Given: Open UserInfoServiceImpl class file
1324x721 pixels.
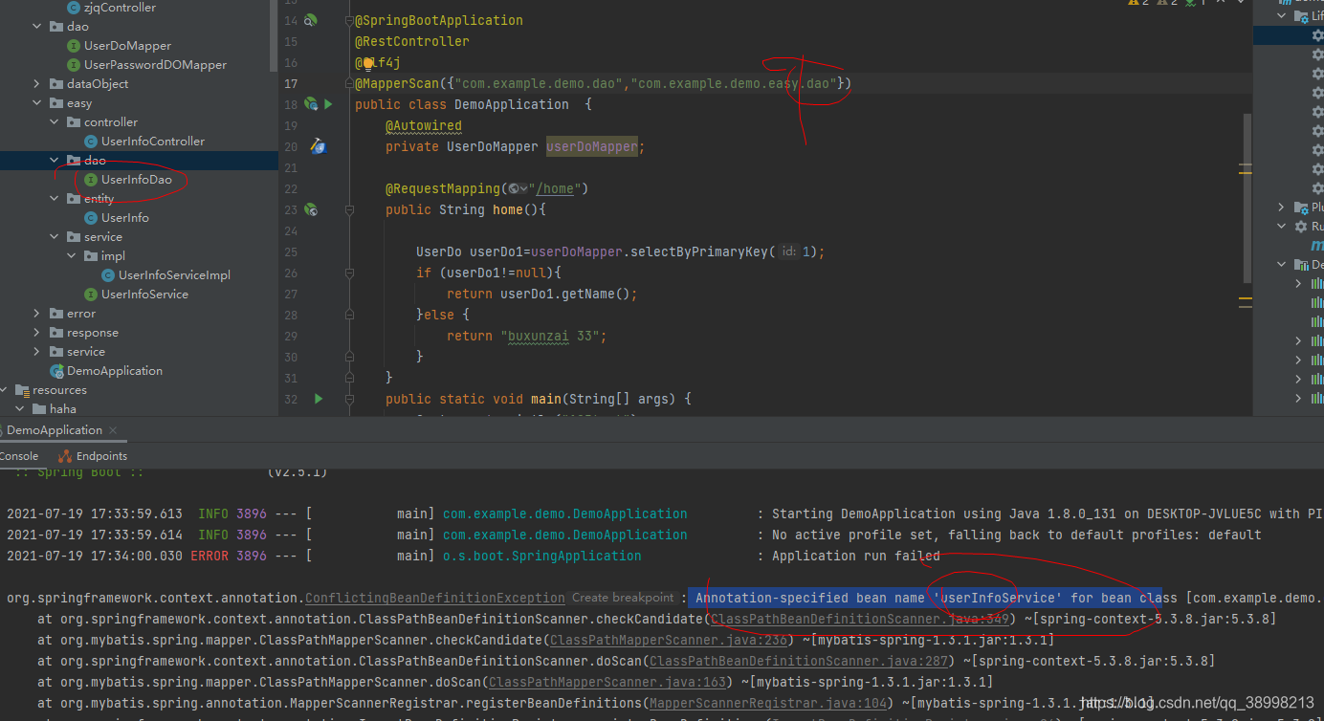Looking at the screenshot, I should click(174, 275).
